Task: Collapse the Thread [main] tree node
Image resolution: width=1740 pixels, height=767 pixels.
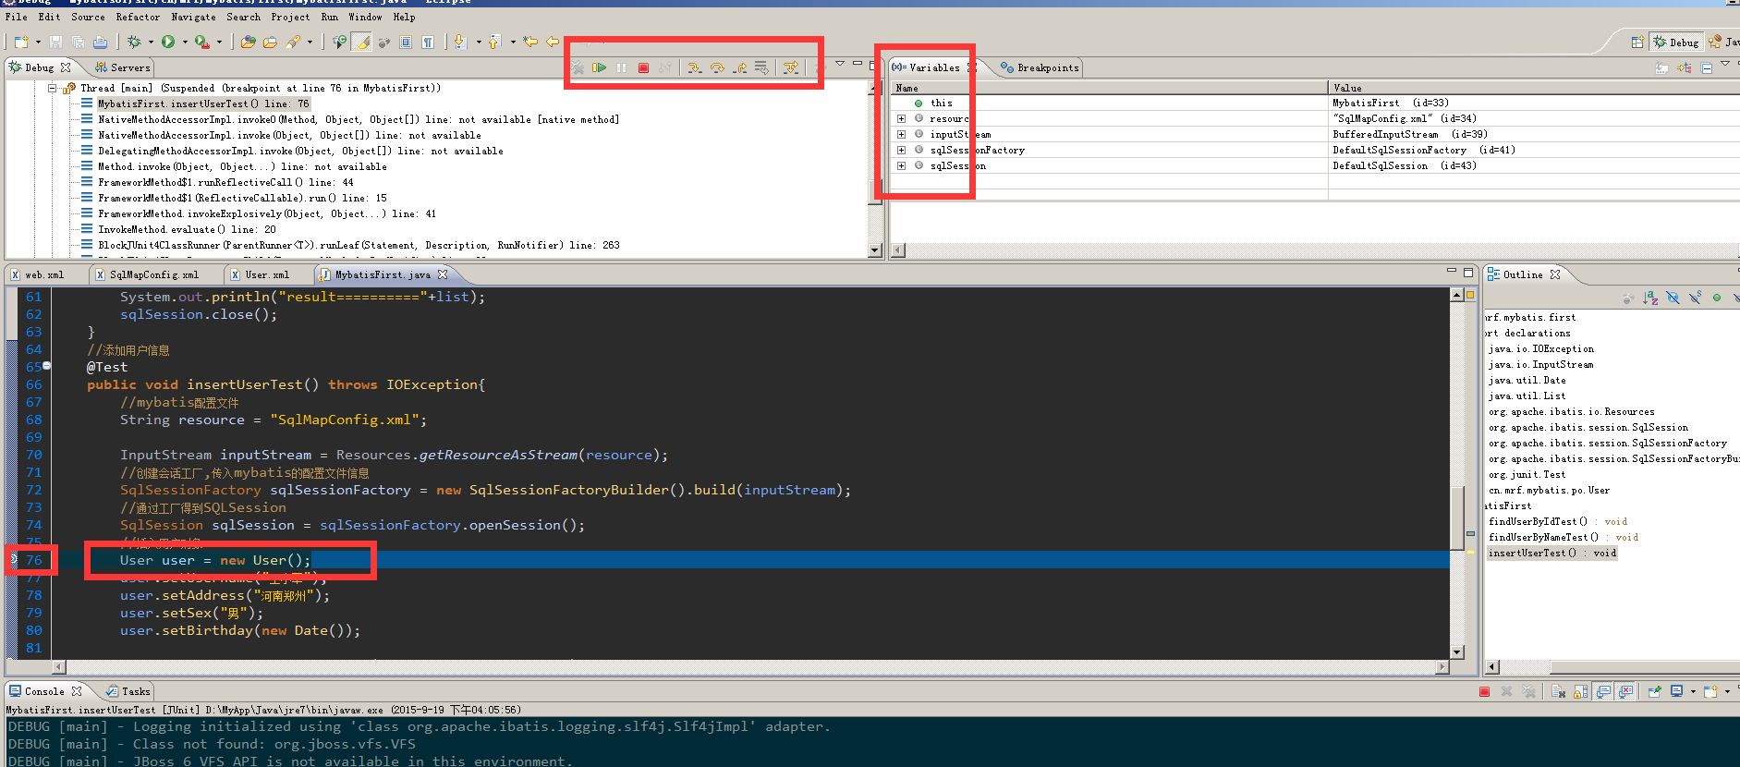Action: (x=53, y=89)
